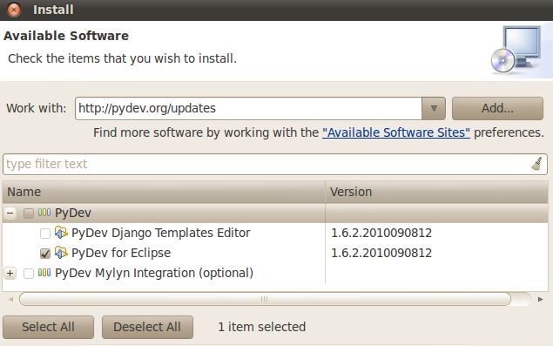Click the Django Templates Editor version 1.6.2.2010090812

click(x=381, y=233)
